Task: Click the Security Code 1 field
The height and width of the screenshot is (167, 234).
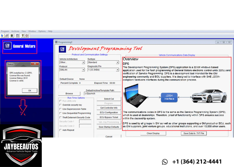Action: pyautogui.click(x=85, y=122)
